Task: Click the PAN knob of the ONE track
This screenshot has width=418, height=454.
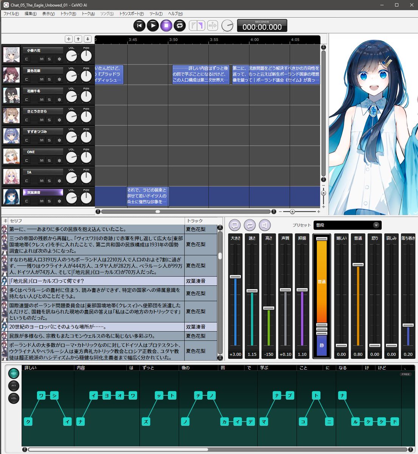Action: (x=86, y=157)
